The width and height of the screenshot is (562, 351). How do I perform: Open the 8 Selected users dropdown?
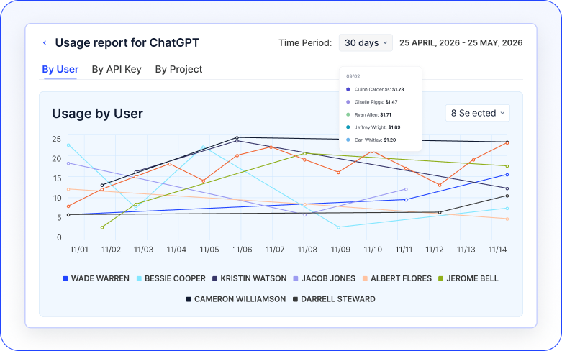477,113
